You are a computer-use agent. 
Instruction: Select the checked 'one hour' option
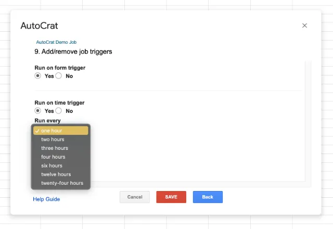[60, 131]
